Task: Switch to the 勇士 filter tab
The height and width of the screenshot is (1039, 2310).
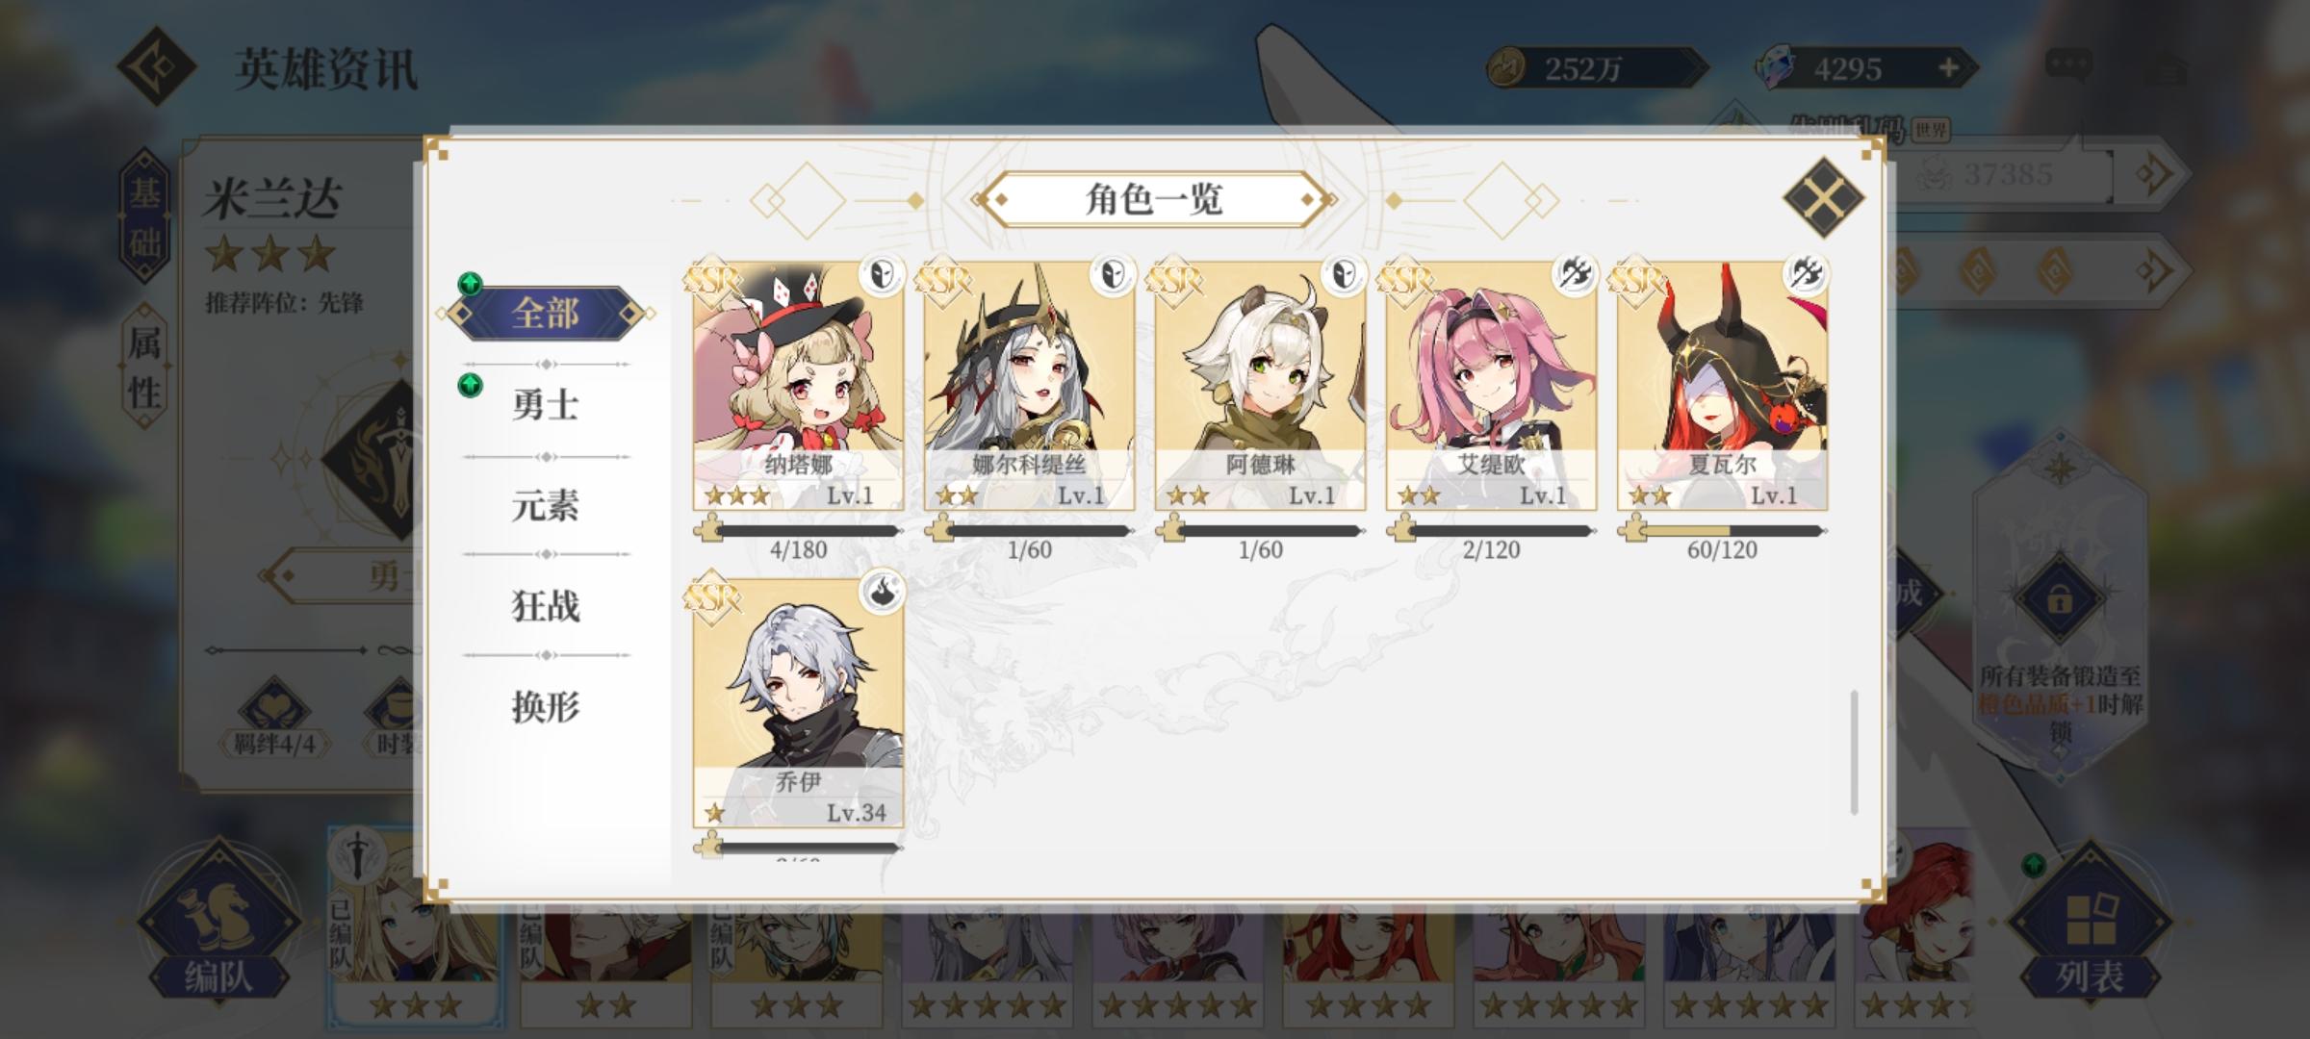Action: click(546, 404)
